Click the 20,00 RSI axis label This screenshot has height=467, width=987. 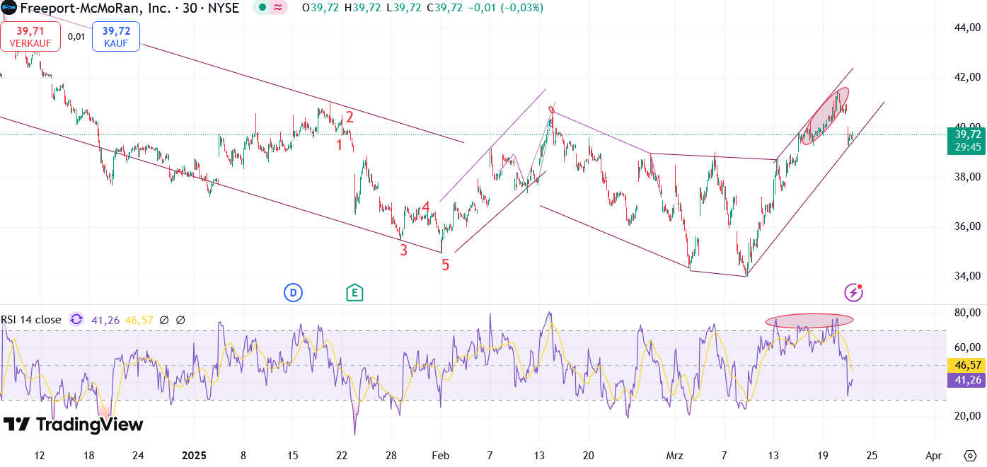[966, 416]
